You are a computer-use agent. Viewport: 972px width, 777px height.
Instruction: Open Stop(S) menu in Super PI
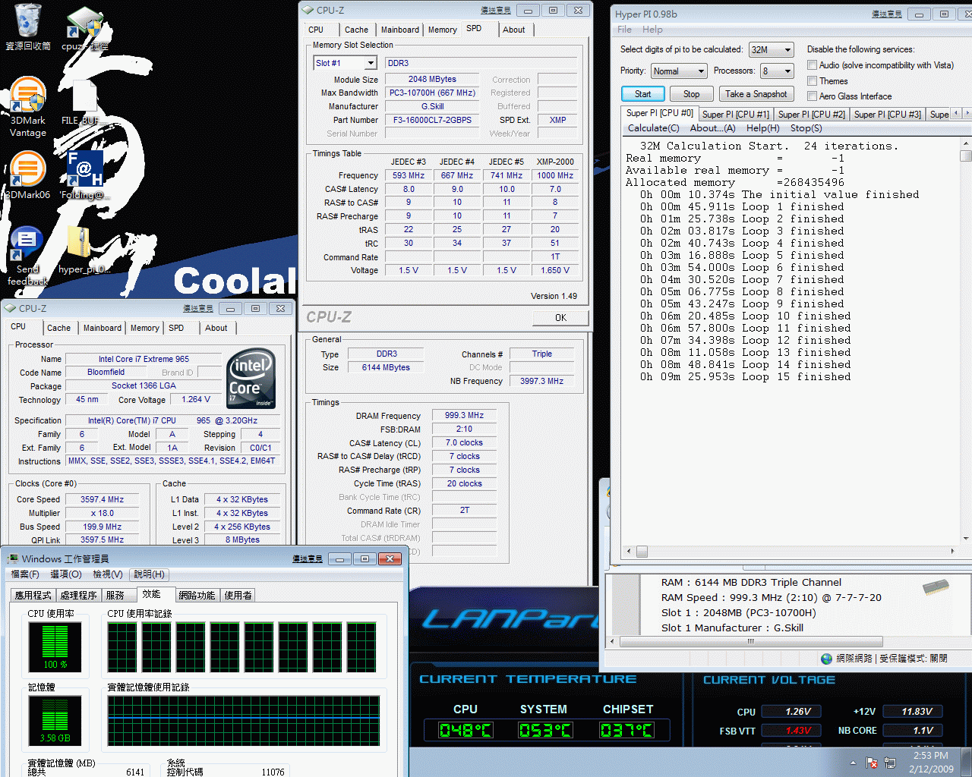806,128
